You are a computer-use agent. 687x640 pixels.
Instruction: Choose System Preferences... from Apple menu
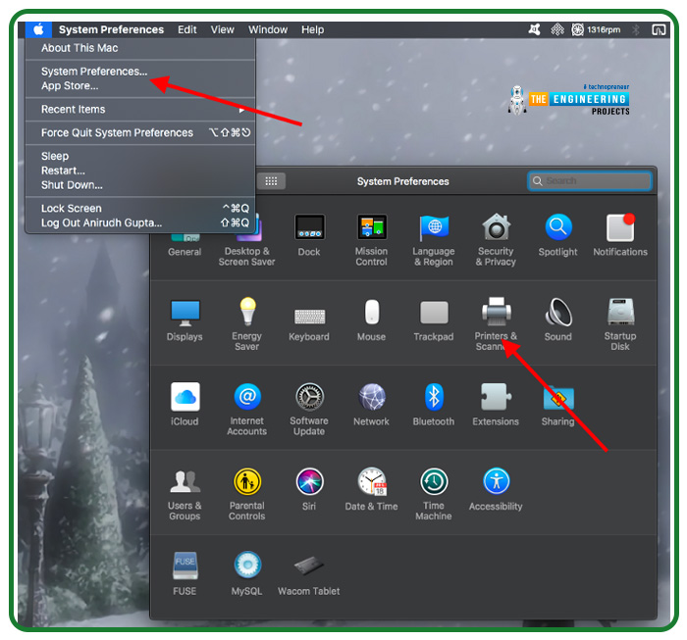(x=140, y=72)
